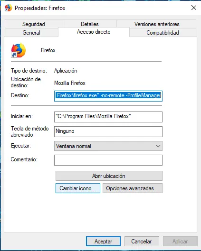The image size is (201, 251).
Task: Click the Aplicación value text
Action: pos(66,71)
